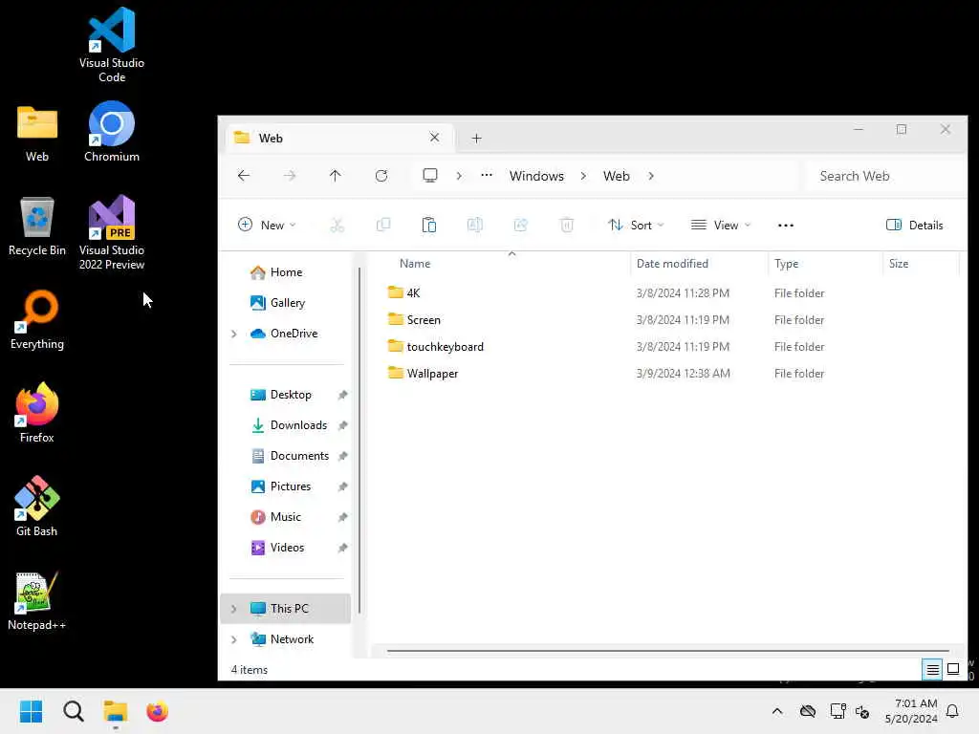
Task: Select Notepad++ desktop icon
Action: click(x=37, y=601)
